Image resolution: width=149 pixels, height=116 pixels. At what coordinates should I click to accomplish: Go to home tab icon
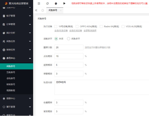pos(43,10)
